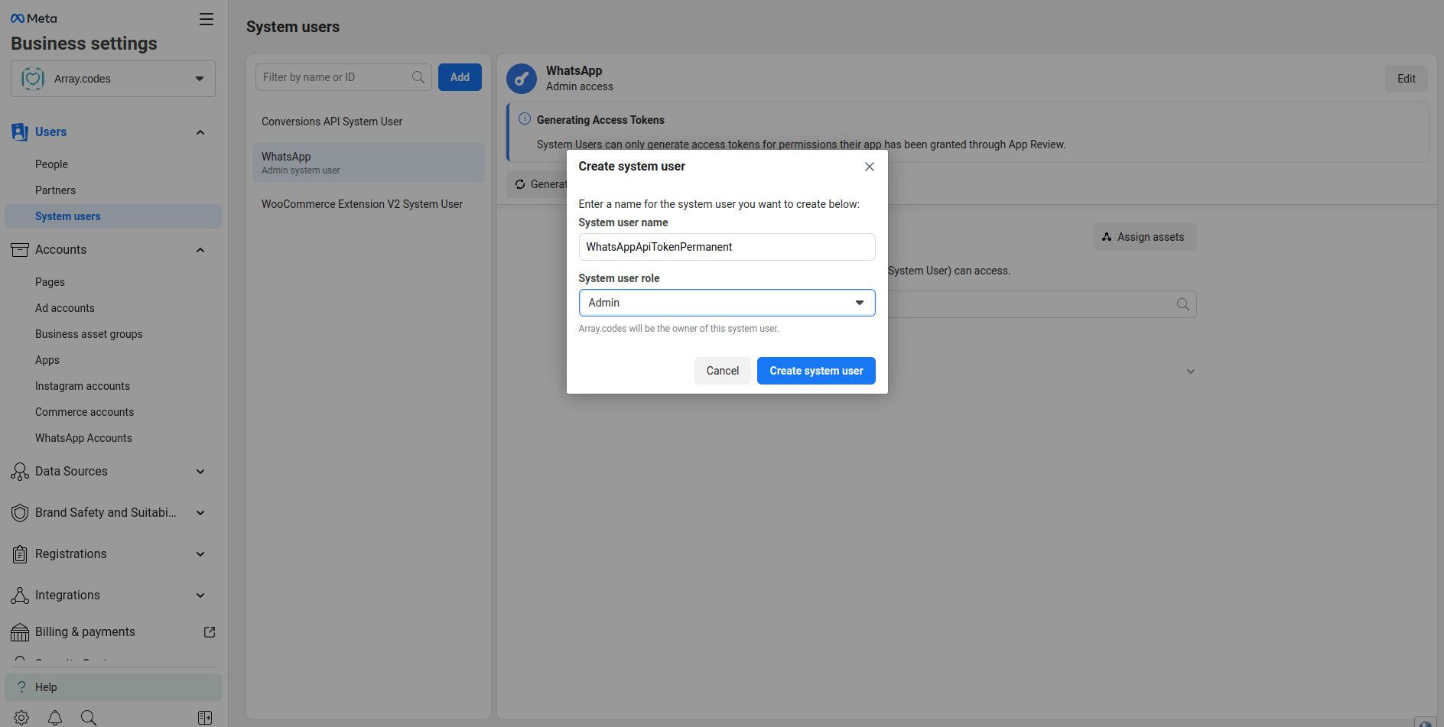Image resolution: width=1444 pixels, height=727 pixels.
Task: Open WhatsApp Accounts settings
Action: (x=83, y=437)
